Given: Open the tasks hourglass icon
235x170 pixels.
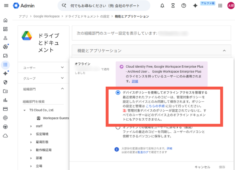Looking at the screenshot, I should pyautogui.click(x=173, y=6).
